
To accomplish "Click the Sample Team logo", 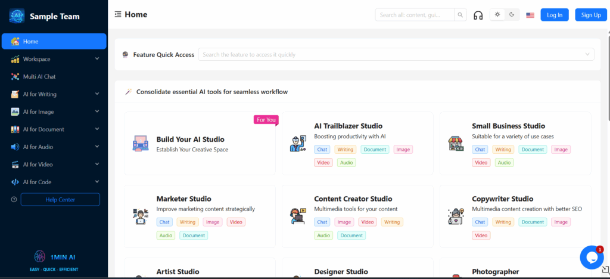I will pyautogui.click(x=17, y=16).
